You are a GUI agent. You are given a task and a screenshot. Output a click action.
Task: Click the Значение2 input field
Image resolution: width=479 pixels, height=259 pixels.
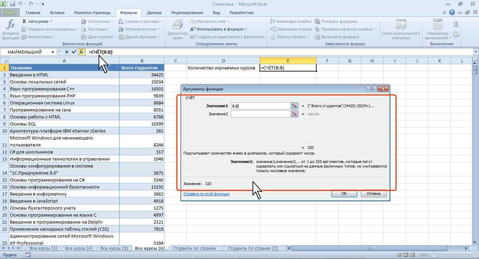click(260, 114)
